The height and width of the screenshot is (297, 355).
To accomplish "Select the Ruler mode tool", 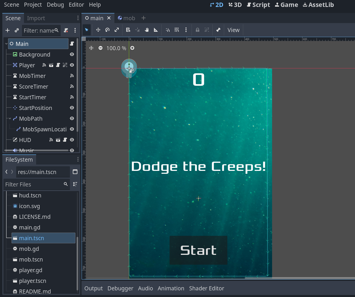I will [x=156, y=30].
